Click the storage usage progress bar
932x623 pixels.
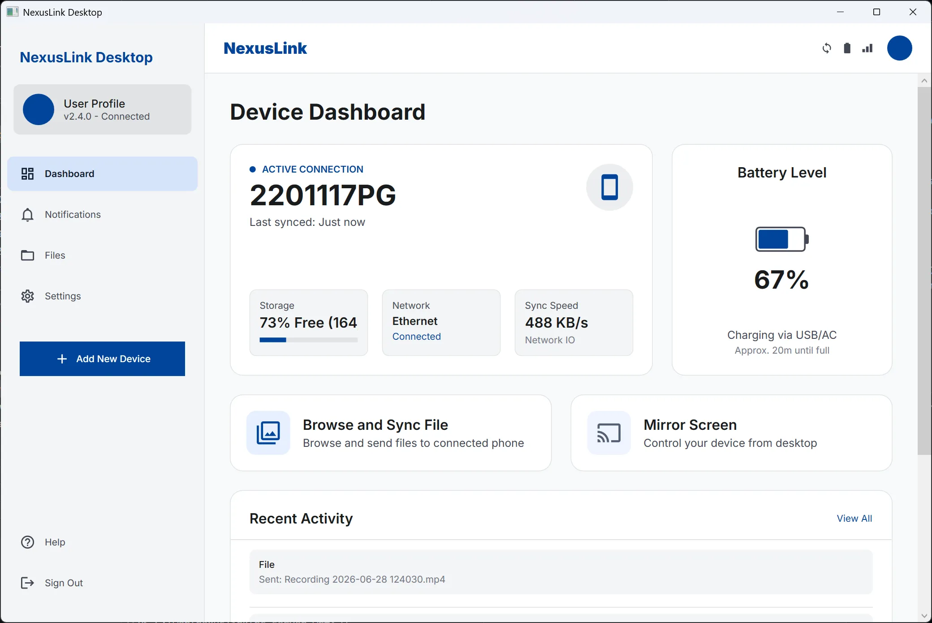309,340
